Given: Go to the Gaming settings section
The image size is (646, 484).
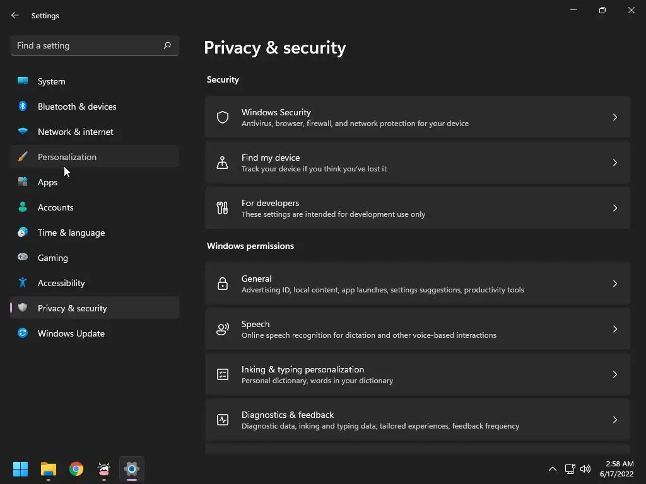Looking at the screenshot, I should pos(52,258).
